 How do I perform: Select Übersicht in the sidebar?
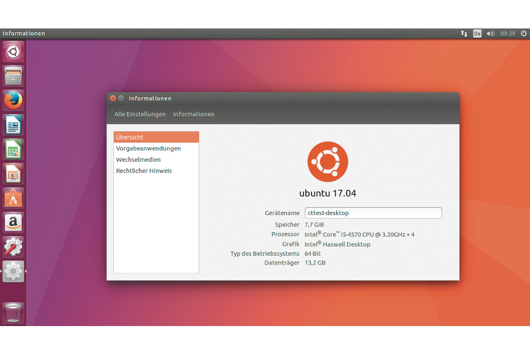point(156,137)
